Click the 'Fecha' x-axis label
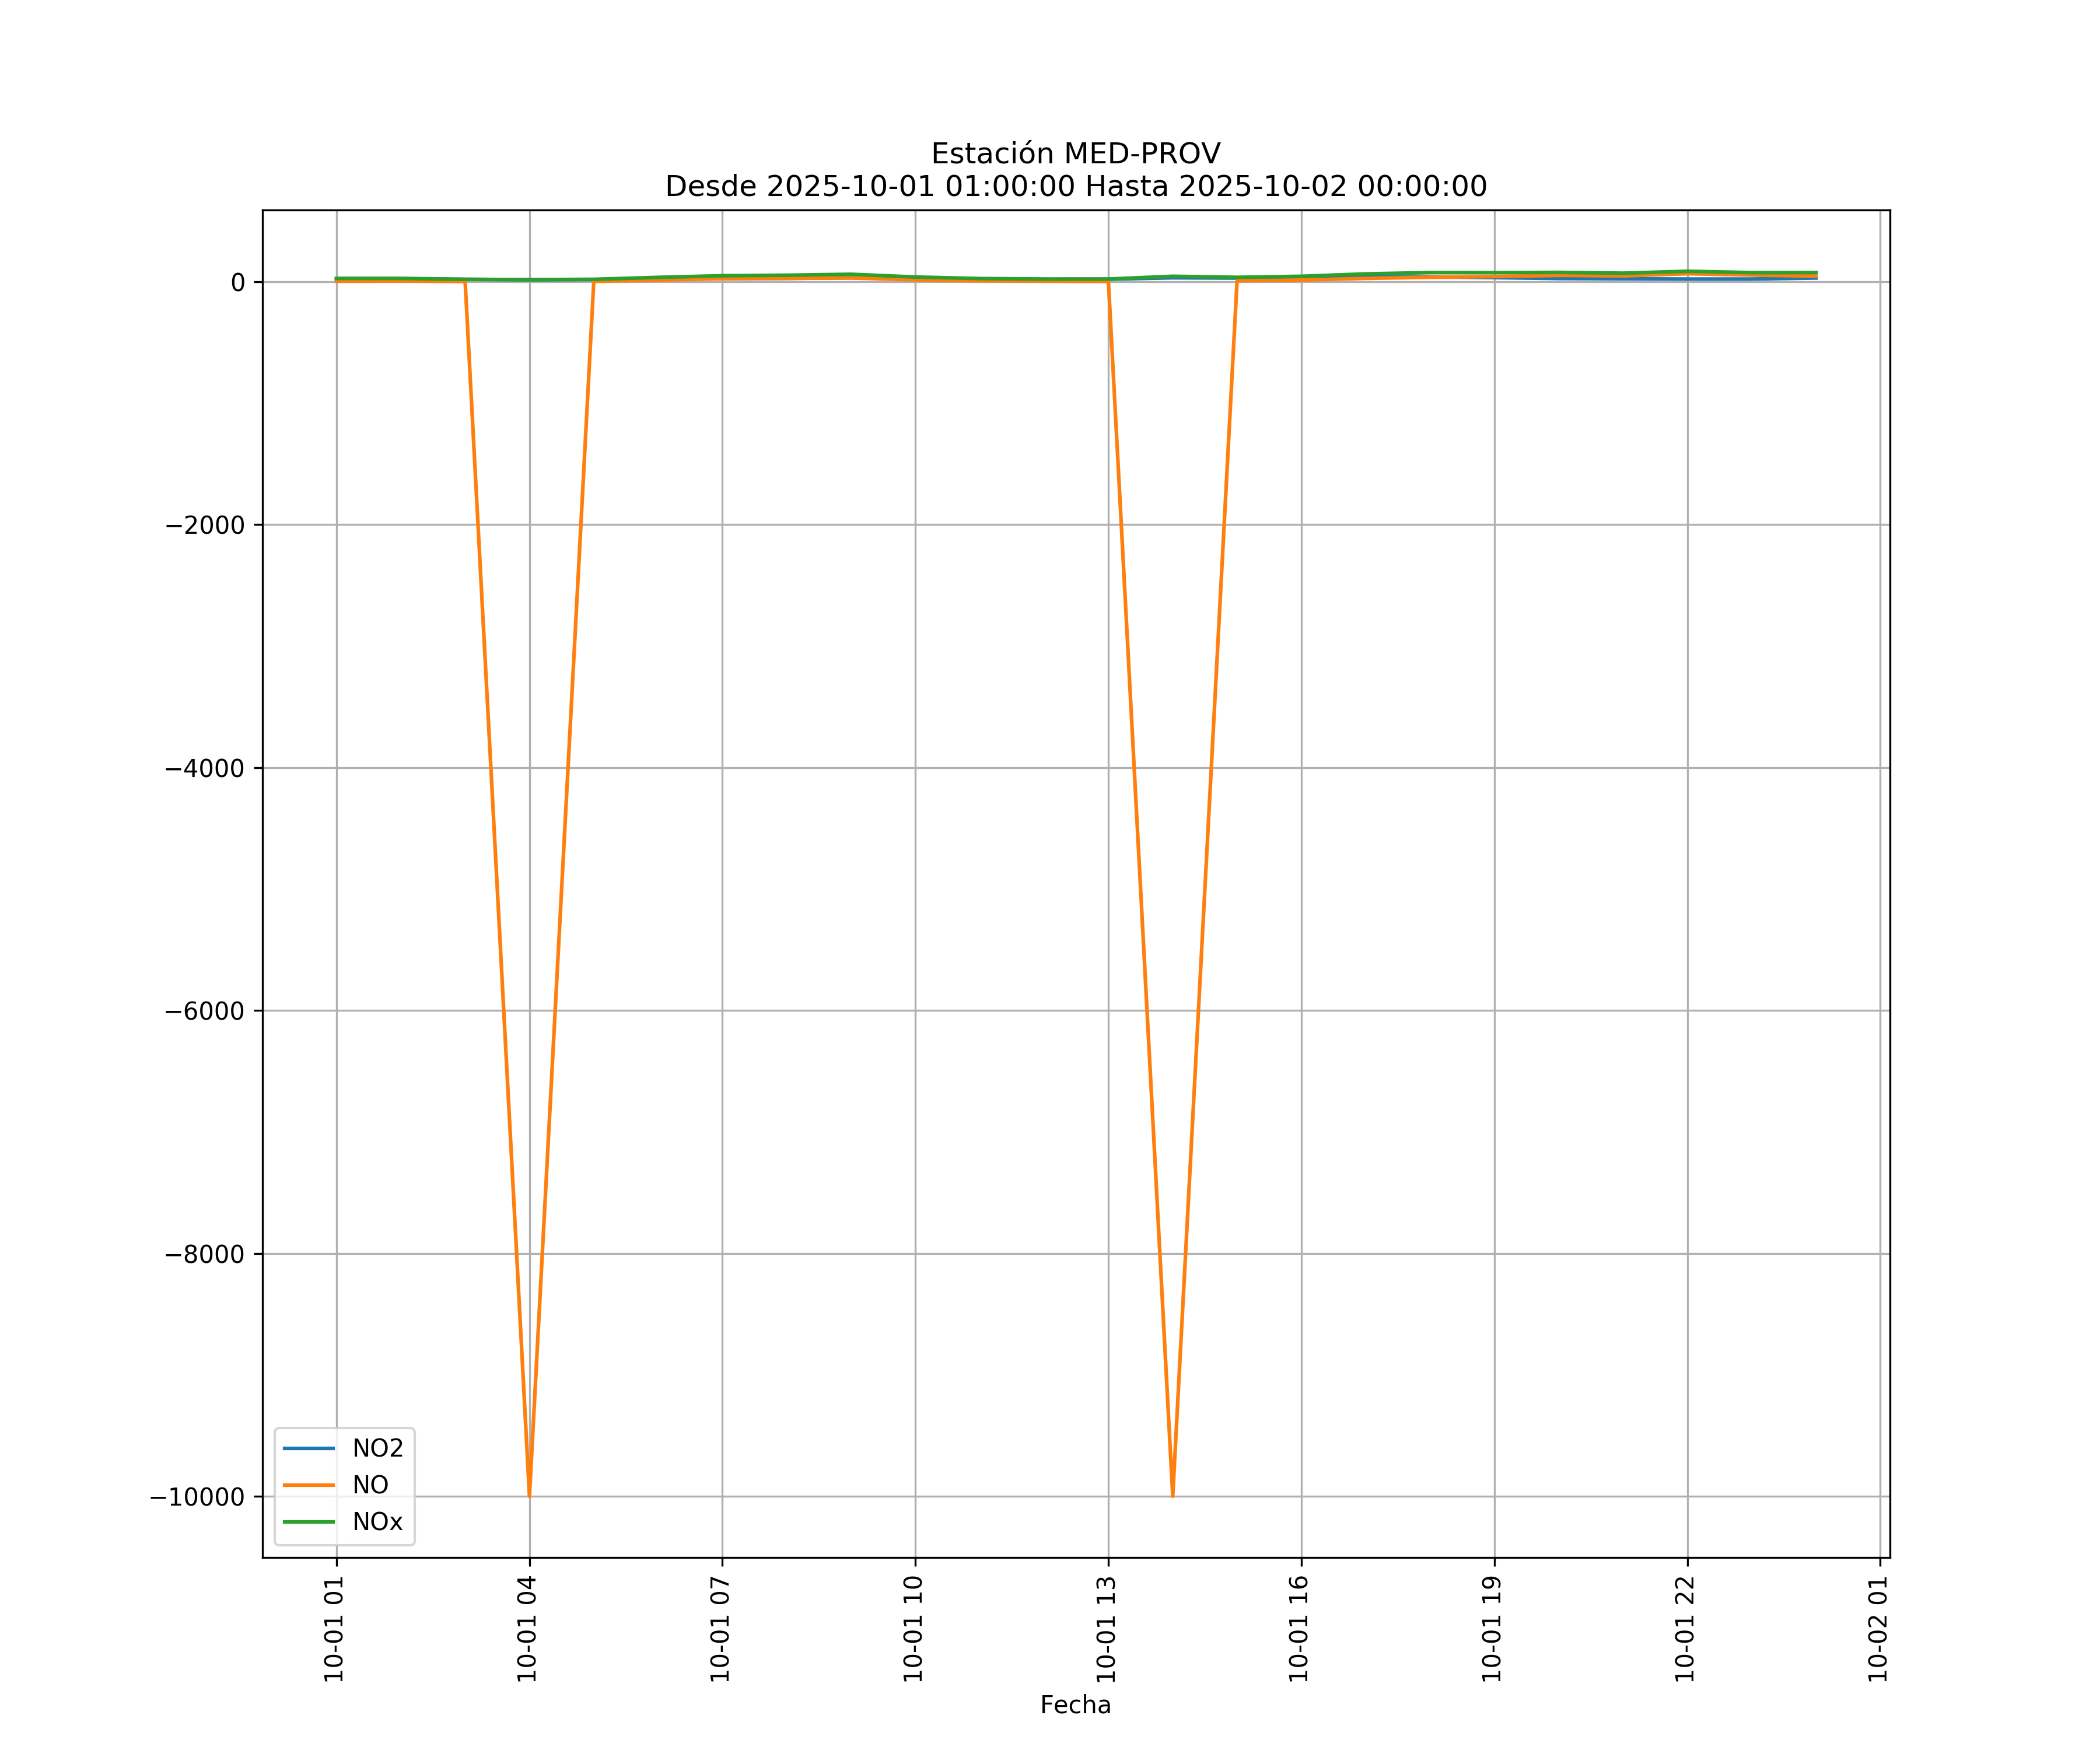 click(1075, 1705)
